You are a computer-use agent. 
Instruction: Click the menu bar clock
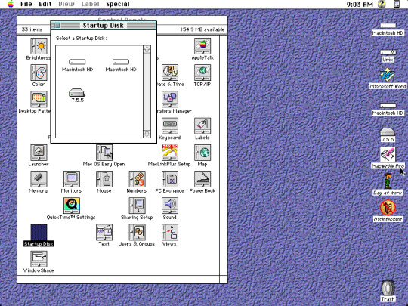(x=360, y=5)
